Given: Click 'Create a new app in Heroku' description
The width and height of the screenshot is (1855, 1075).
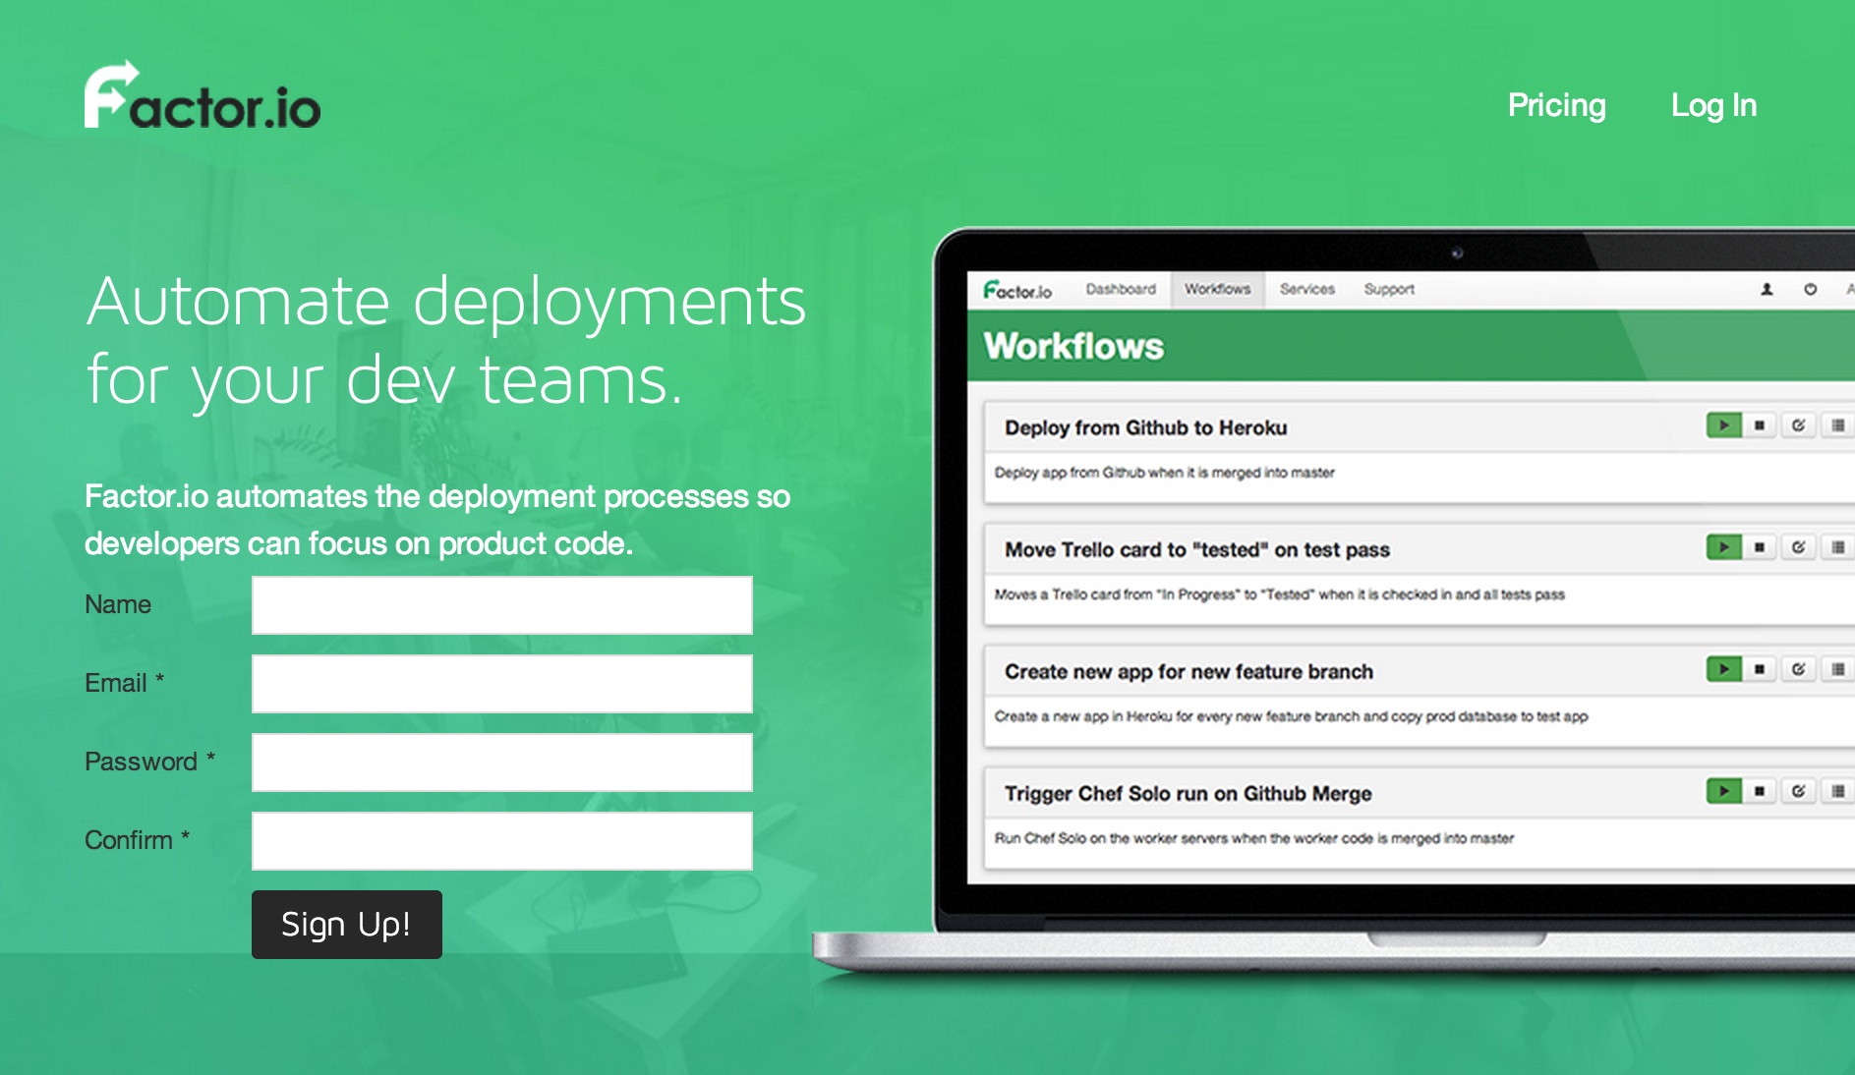Looking at the screenshot, I should 1291,716.
